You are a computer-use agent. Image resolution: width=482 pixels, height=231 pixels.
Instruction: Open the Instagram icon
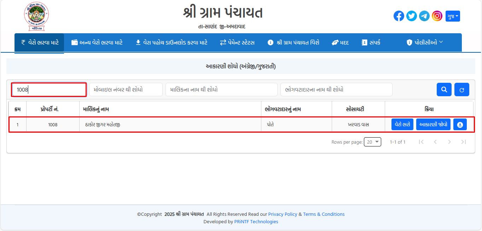437,16
